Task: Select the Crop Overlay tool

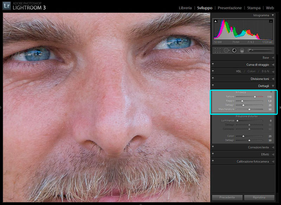Action: tap(218, 50)
